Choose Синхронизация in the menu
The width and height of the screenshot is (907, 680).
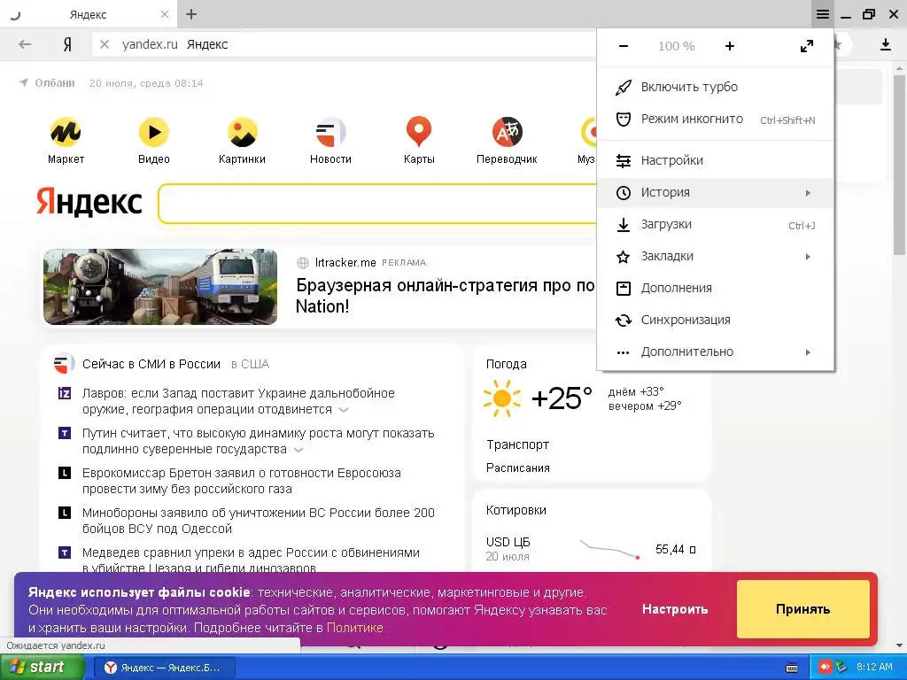[x=716, y=320]
